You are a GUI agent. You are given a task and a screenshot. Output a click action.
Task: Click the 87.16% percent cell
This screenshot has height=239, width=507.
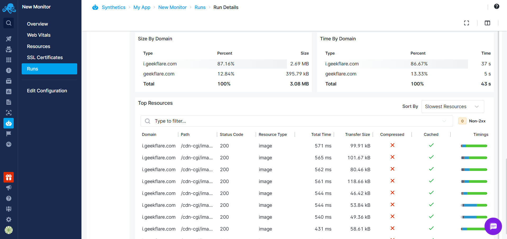coord(226,64)
